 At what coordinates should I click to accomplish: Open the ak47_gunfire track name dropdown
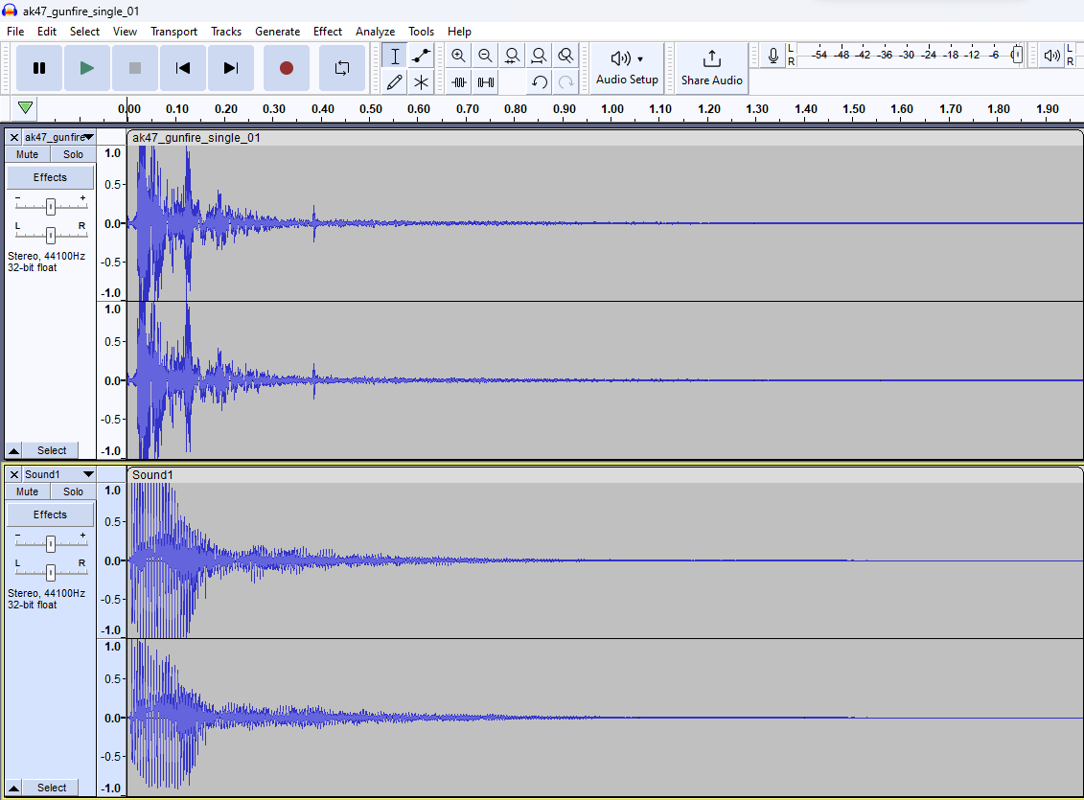[x=87, y=137]
